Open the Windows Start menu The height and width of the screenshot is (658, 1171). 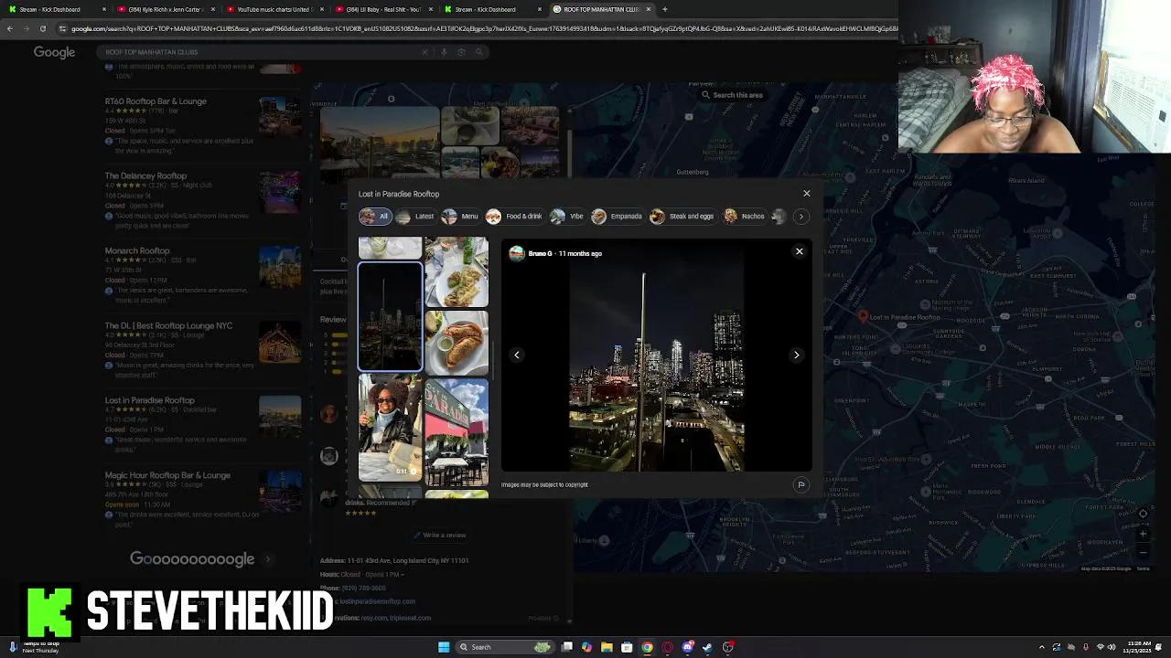point(444,647)
